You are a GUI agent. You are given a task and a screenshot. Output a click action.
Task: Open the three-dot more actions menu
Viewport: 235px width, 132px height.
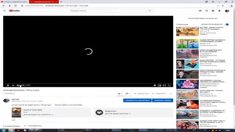170,94
